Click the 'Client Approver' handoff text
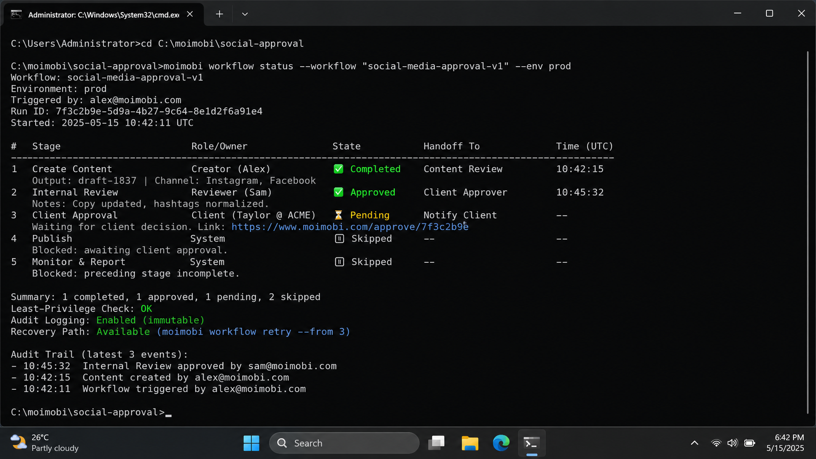The image size is (816, 459). [466, 192]
